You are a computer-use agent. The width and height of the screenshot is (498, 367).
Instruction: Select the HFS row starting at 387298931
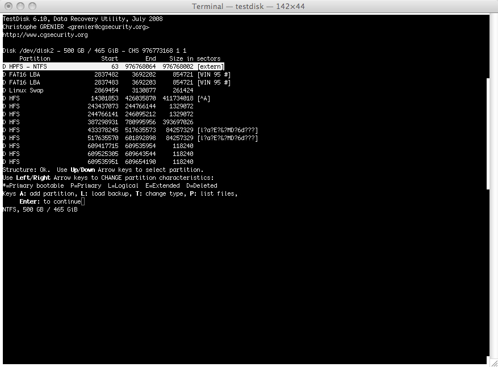click(98, 122)
